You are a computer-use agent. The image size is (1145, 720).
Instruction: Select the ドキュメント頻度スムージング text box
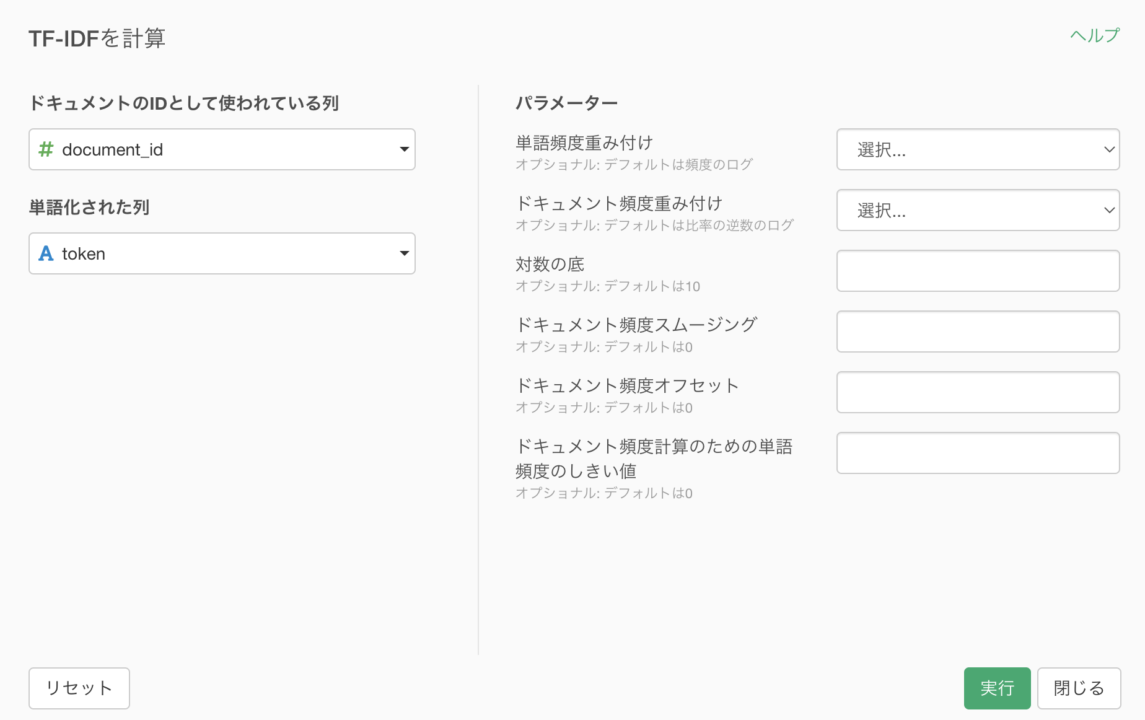tap(978, 331)
